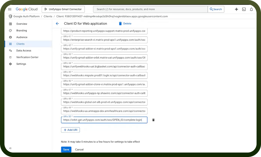Viewport: 261px width, 157px height.
Task: Edit the URIs 49 amnhealthcare field
Action: pos(104,111)
